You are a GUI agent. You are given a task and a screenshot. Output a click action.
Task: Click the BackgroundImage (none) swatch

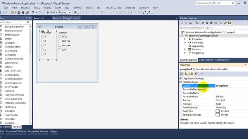218,115
